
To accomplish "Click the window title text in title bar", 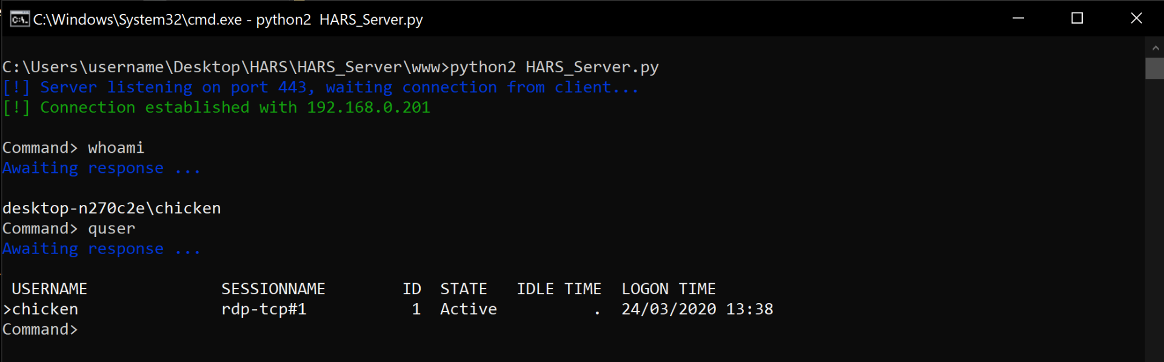I will click(x=228, y=19).
